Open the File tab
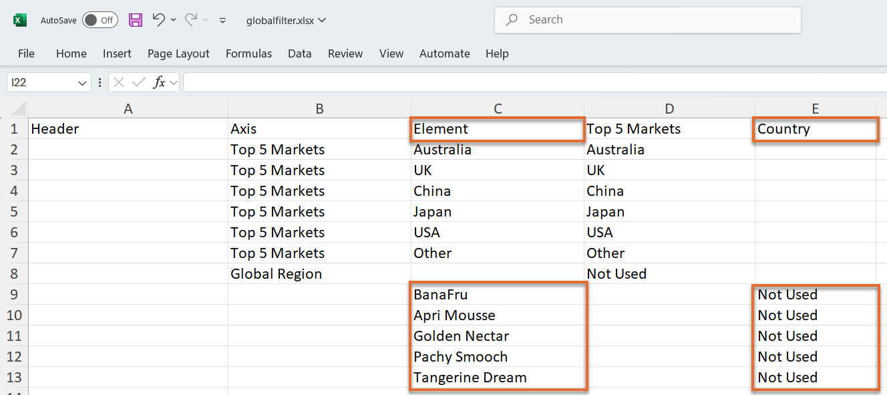This screenshot has height=395, width=887. tap(26, 53)
